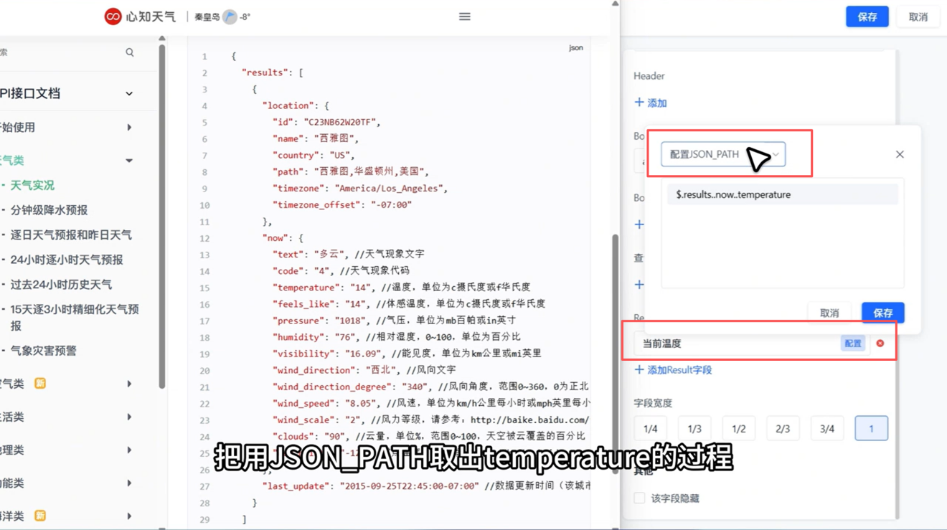This screenshot has height=530, width=947.
Task: Select field width 1
Action: click(x=871, y=429)
